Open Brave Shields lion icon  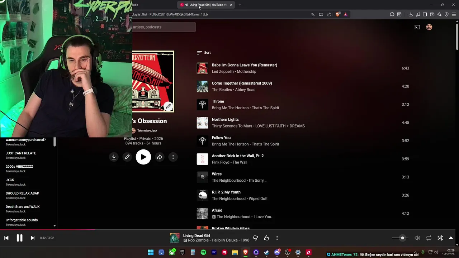[x=338, y=14]
